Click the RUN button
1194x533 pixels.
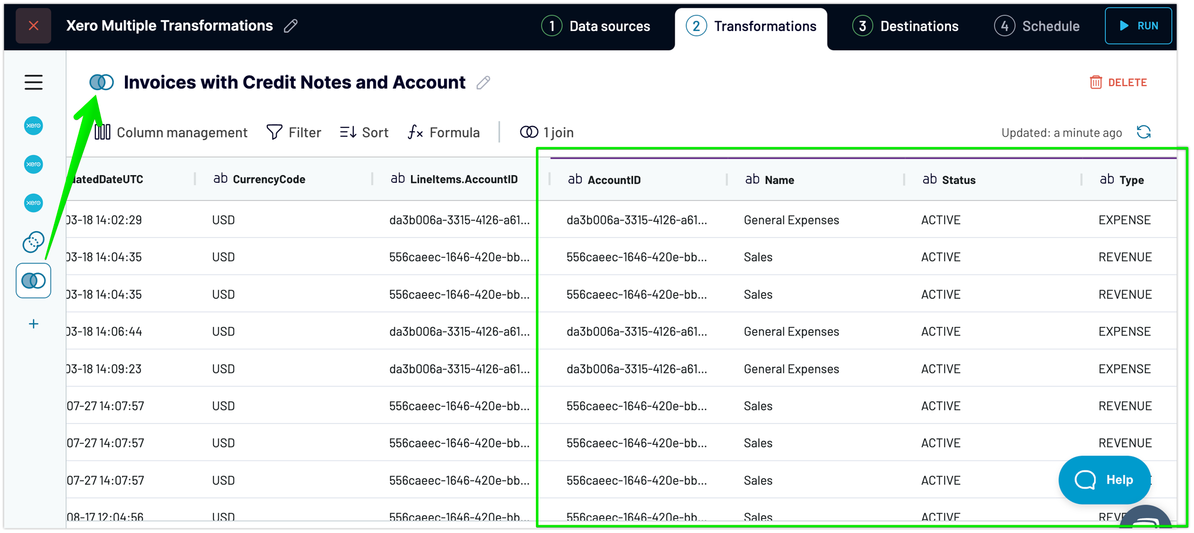1138,26
